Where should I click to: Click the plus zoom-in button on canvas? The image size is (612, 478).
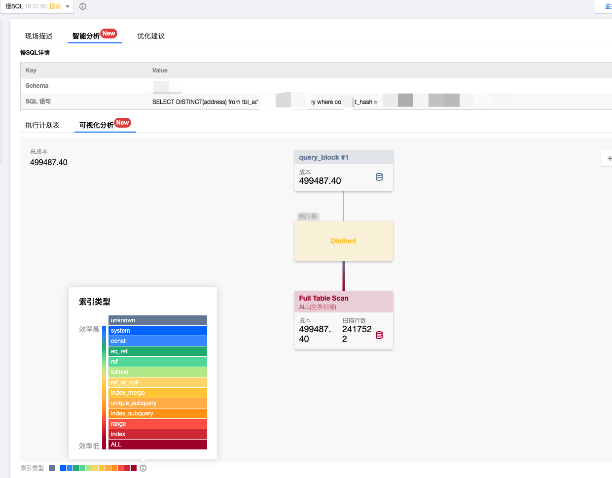pos(609,158)
